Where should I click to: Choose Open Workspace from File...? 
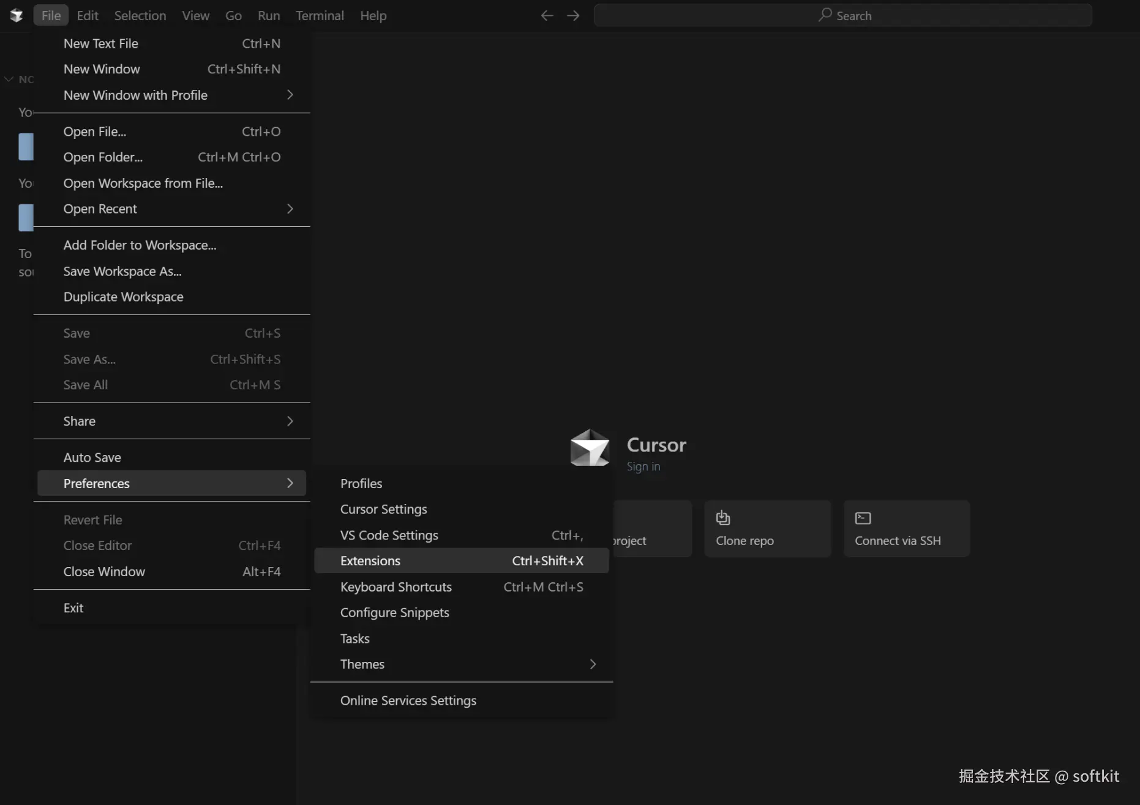pyautogui.click(x=171, y=183)
